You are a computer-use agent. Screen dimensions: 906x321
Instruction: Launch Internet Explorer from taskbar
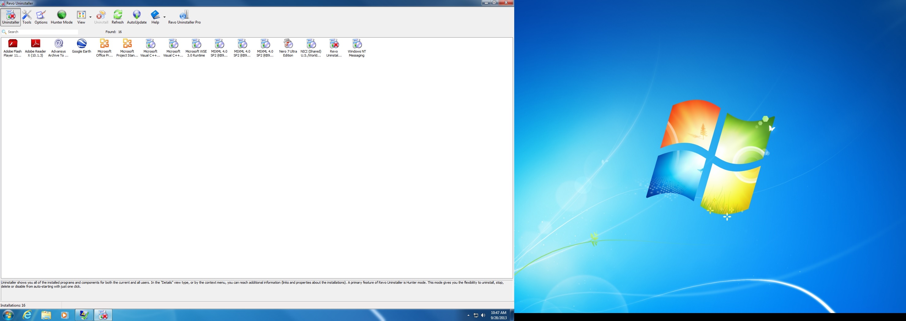28,315
